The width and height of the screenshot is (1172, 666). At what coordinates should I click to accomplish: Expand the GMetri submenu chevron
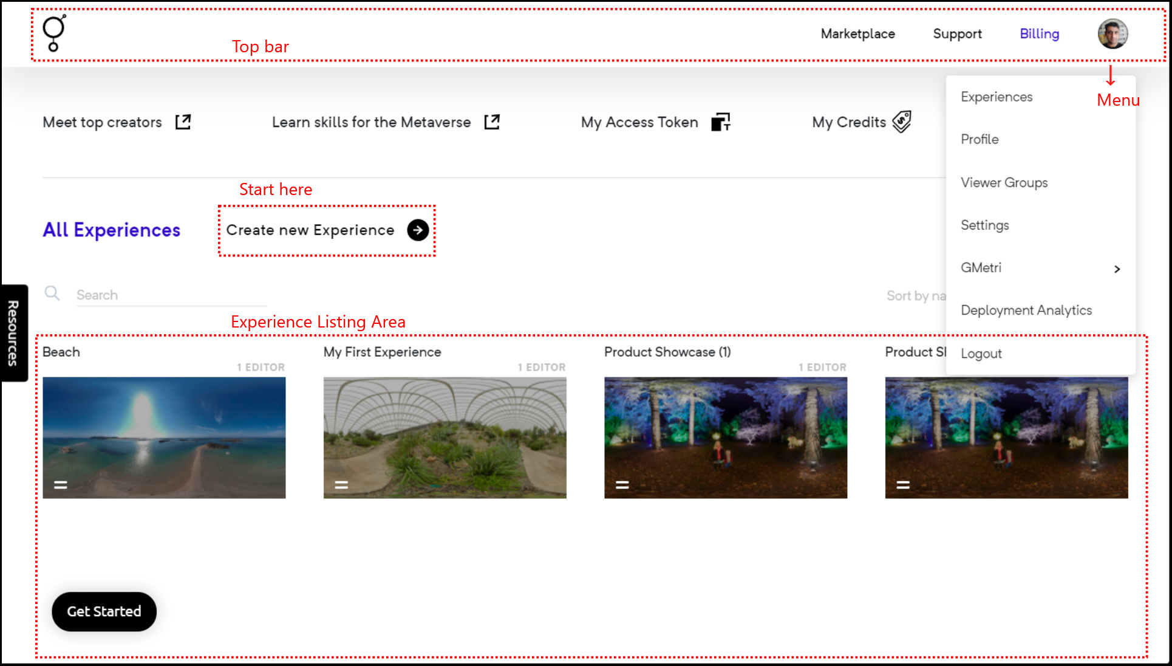point(1117,269)
